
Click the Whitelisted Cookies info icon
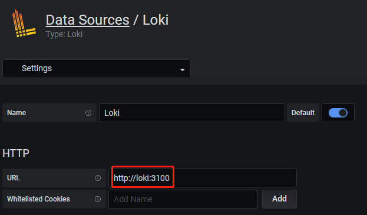tap(98, 199)
